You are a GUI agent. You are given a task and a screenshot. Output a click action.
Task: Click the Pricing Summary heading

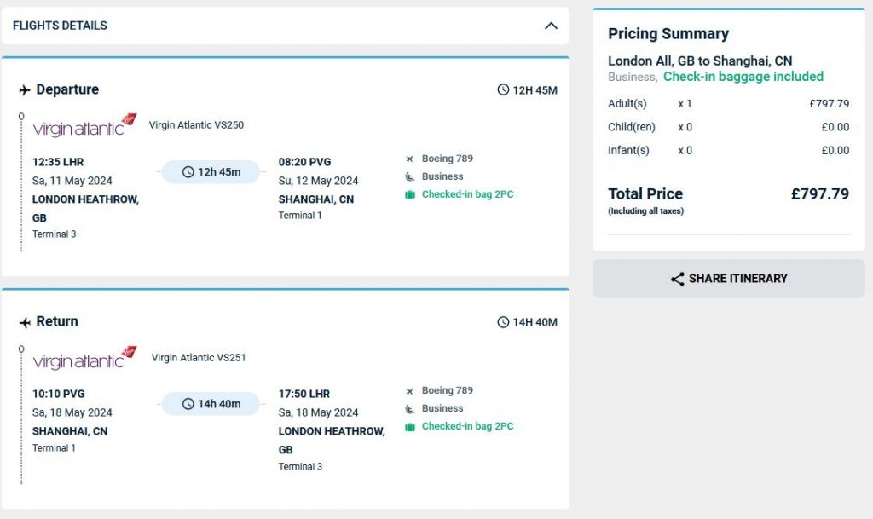click(668, 34)
